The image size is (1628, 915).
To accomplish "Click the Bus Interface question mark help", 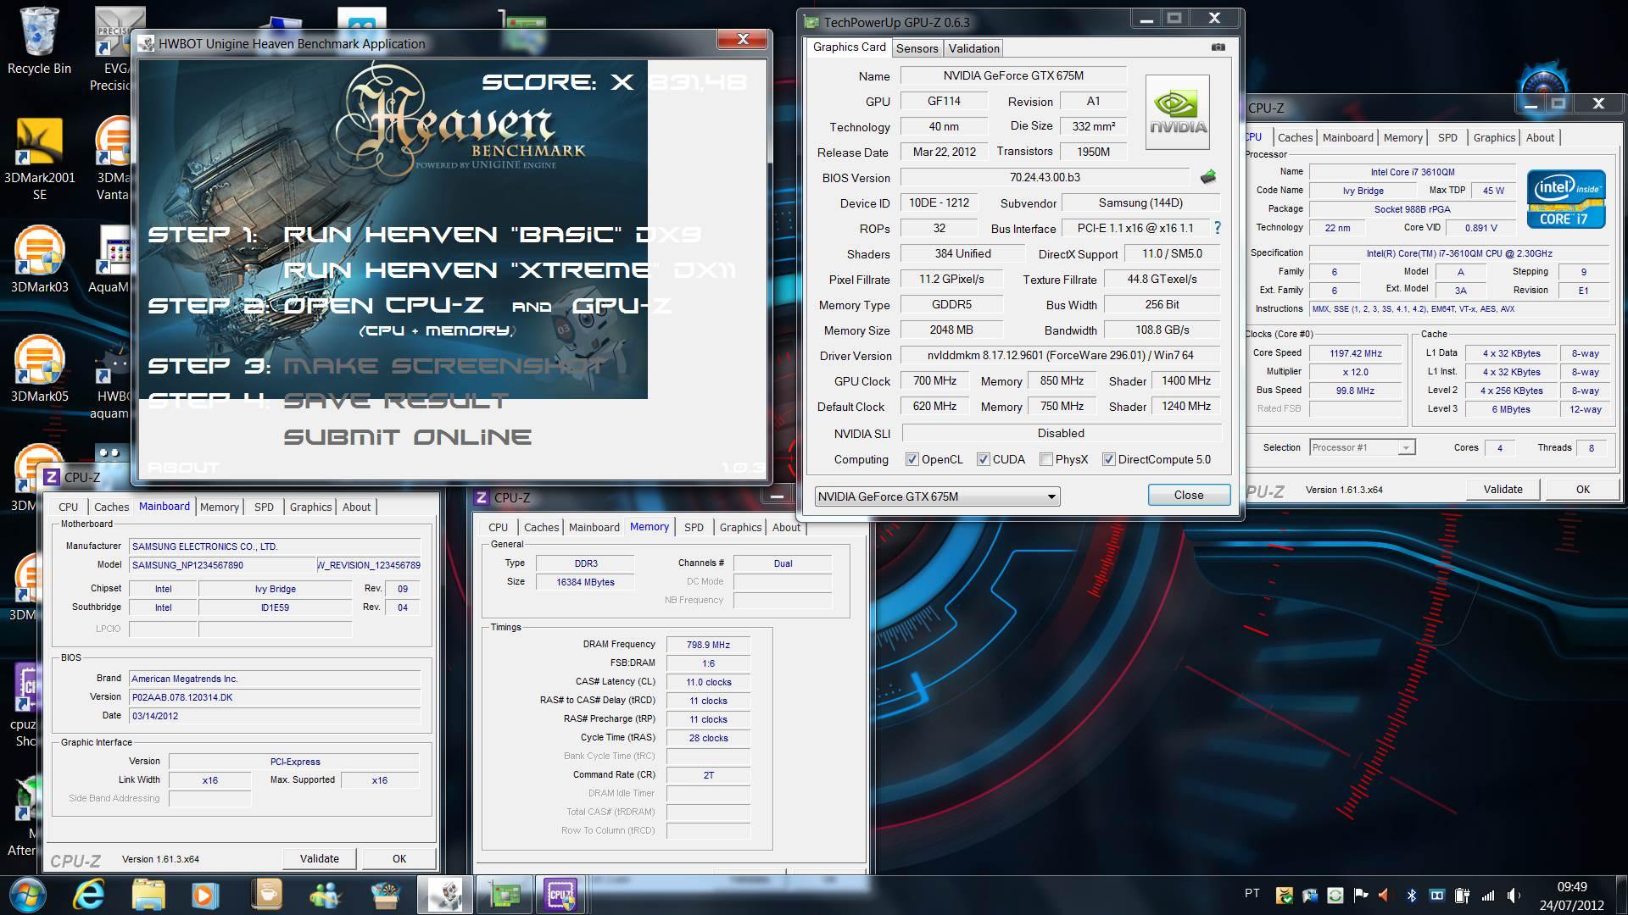I will tap(1218, 228).
